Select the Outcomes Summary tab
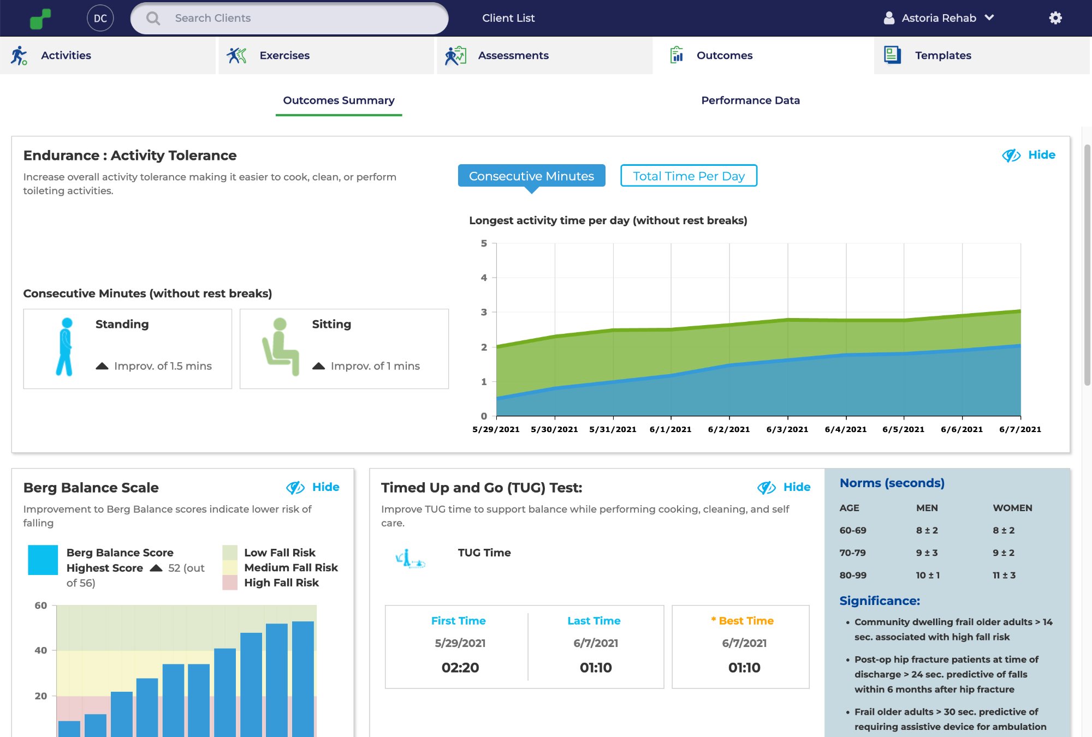The width and height of the screenshot is (1092, 737). click(x=339, y=100)
